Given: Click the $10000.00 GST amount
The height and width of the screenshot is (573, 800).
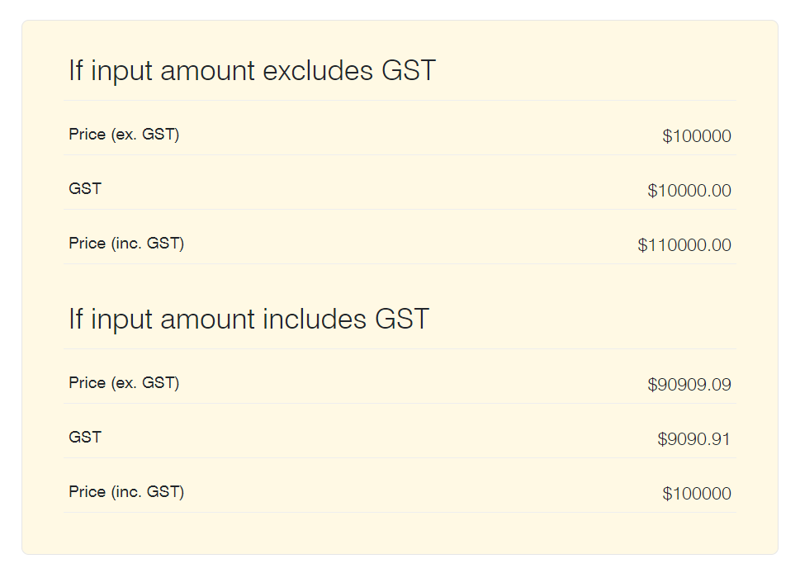Looking at the screenshot, I should pyautogui.click(x=689, y=191).
